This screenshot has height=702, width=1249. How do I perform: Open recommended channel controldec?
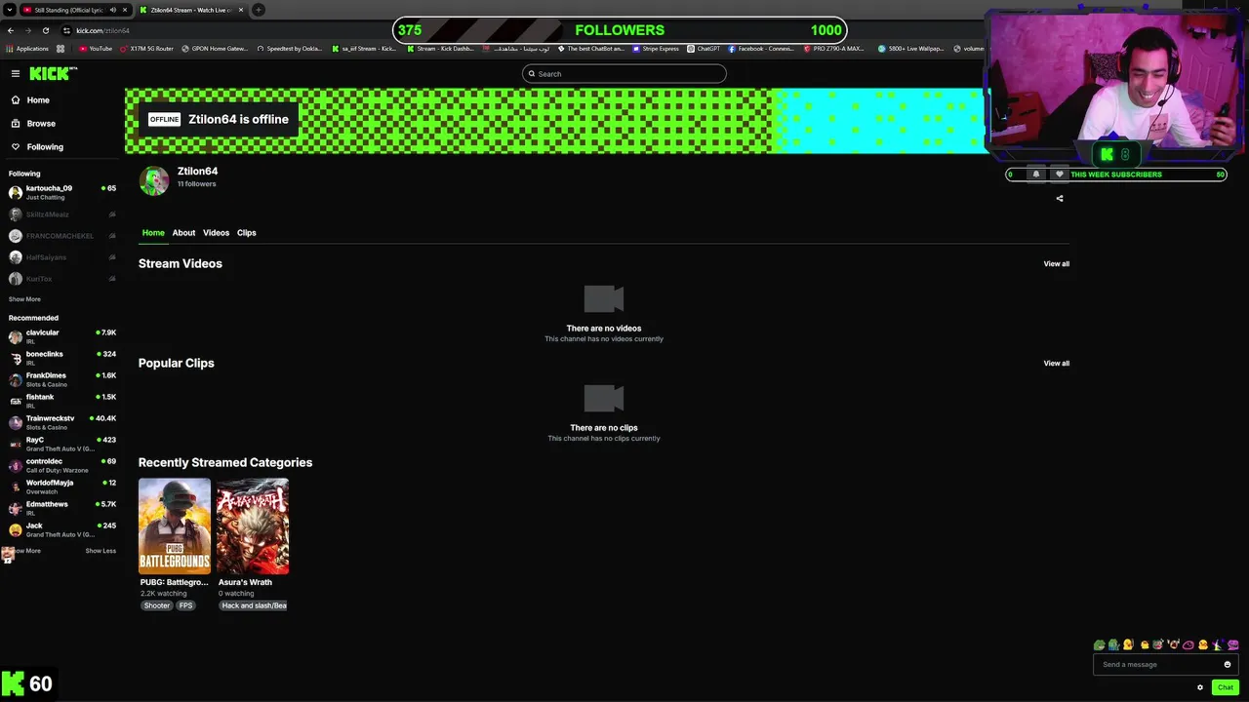coord(62,465)
